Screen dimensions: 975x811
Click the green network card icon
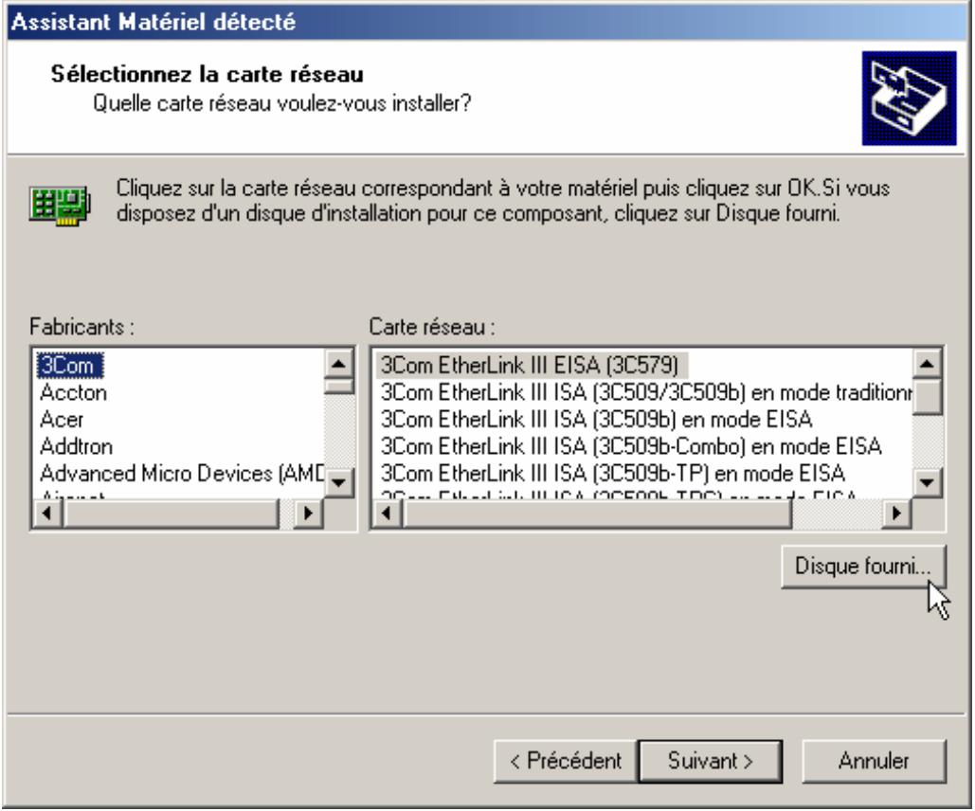click(60, 206)
